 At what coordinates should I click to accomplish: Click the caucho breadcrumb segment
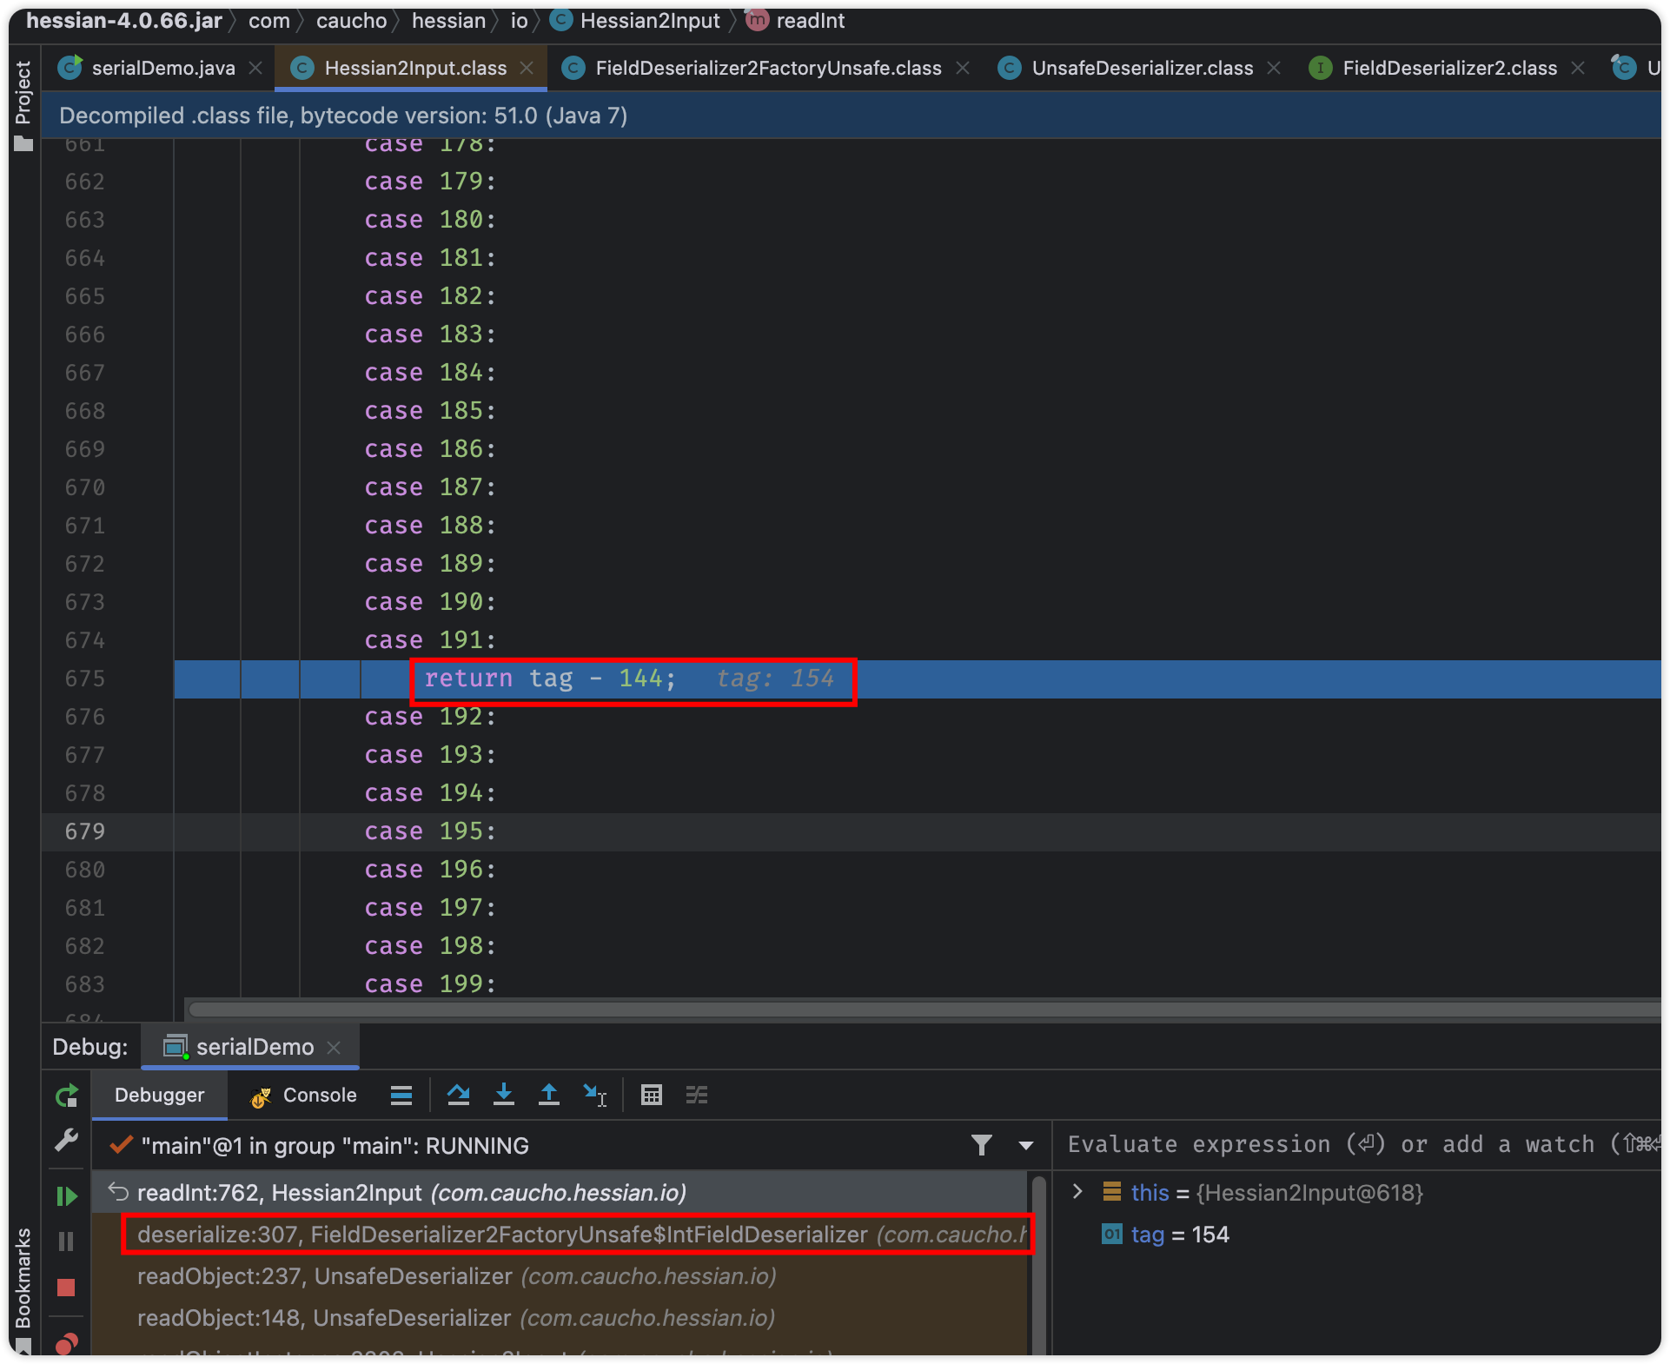coord(351,21)
